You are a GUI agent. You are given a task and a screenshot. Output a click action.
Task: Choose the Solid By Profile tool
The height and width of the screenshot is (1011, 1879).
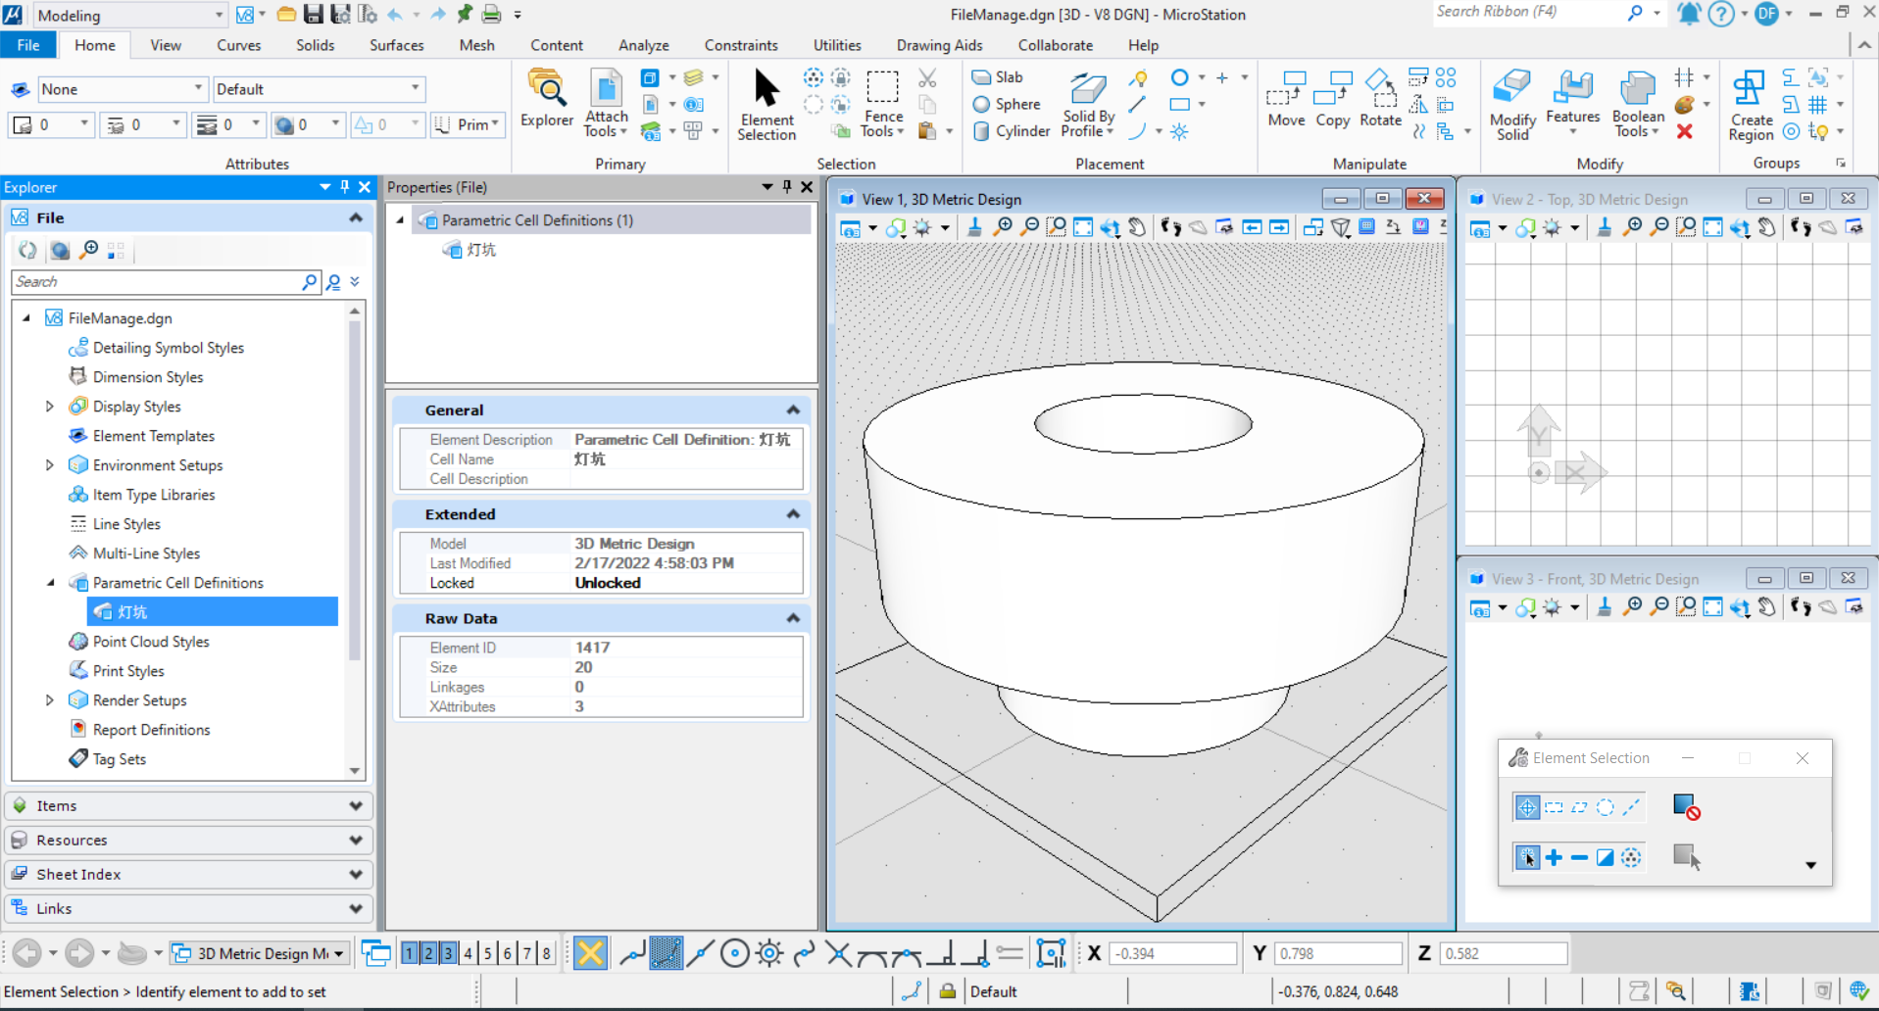tap(1088, 104)
